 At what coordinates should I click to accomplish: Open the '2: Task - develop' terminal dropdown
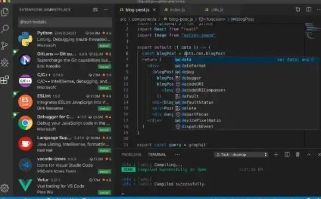pos(241,155)
